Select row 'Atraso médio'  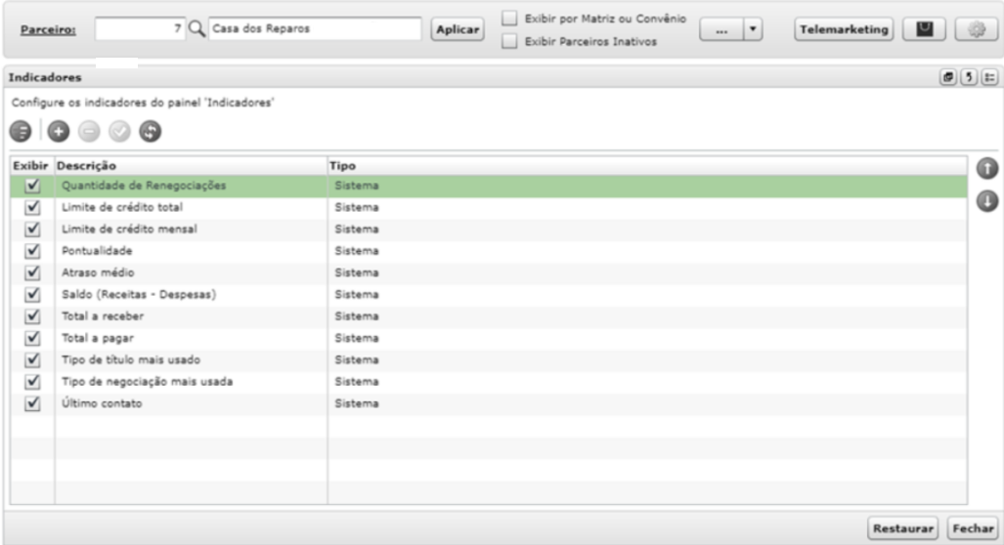[x=489, y=272]
